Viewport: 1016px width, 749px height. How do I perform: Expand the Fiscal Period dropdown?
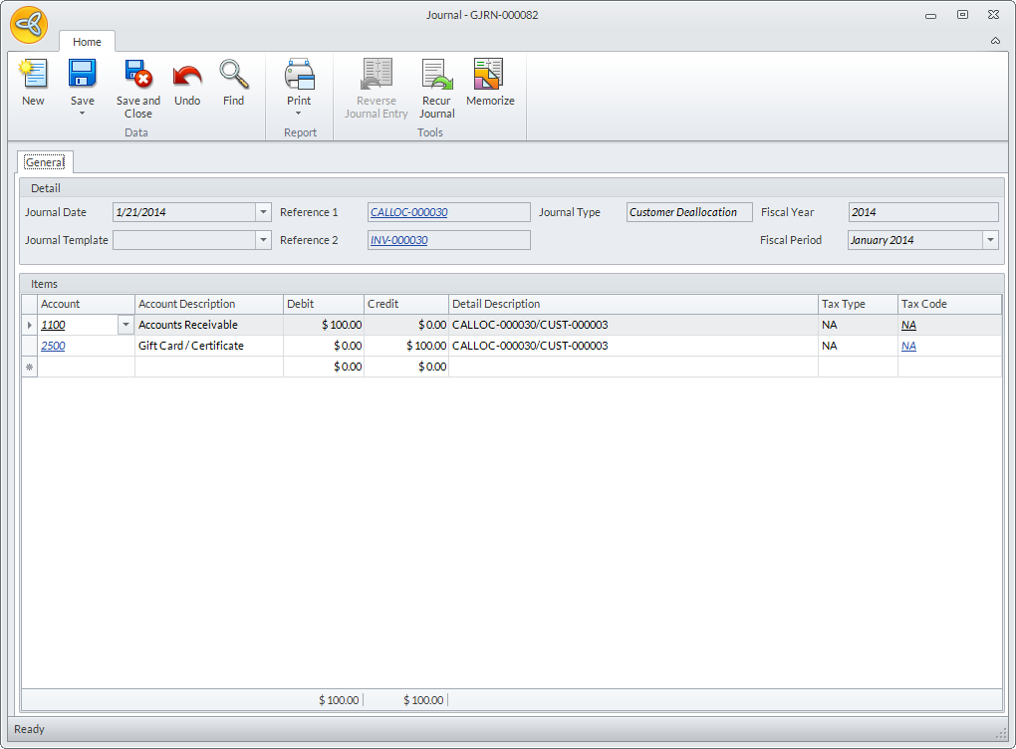[990, 240]
